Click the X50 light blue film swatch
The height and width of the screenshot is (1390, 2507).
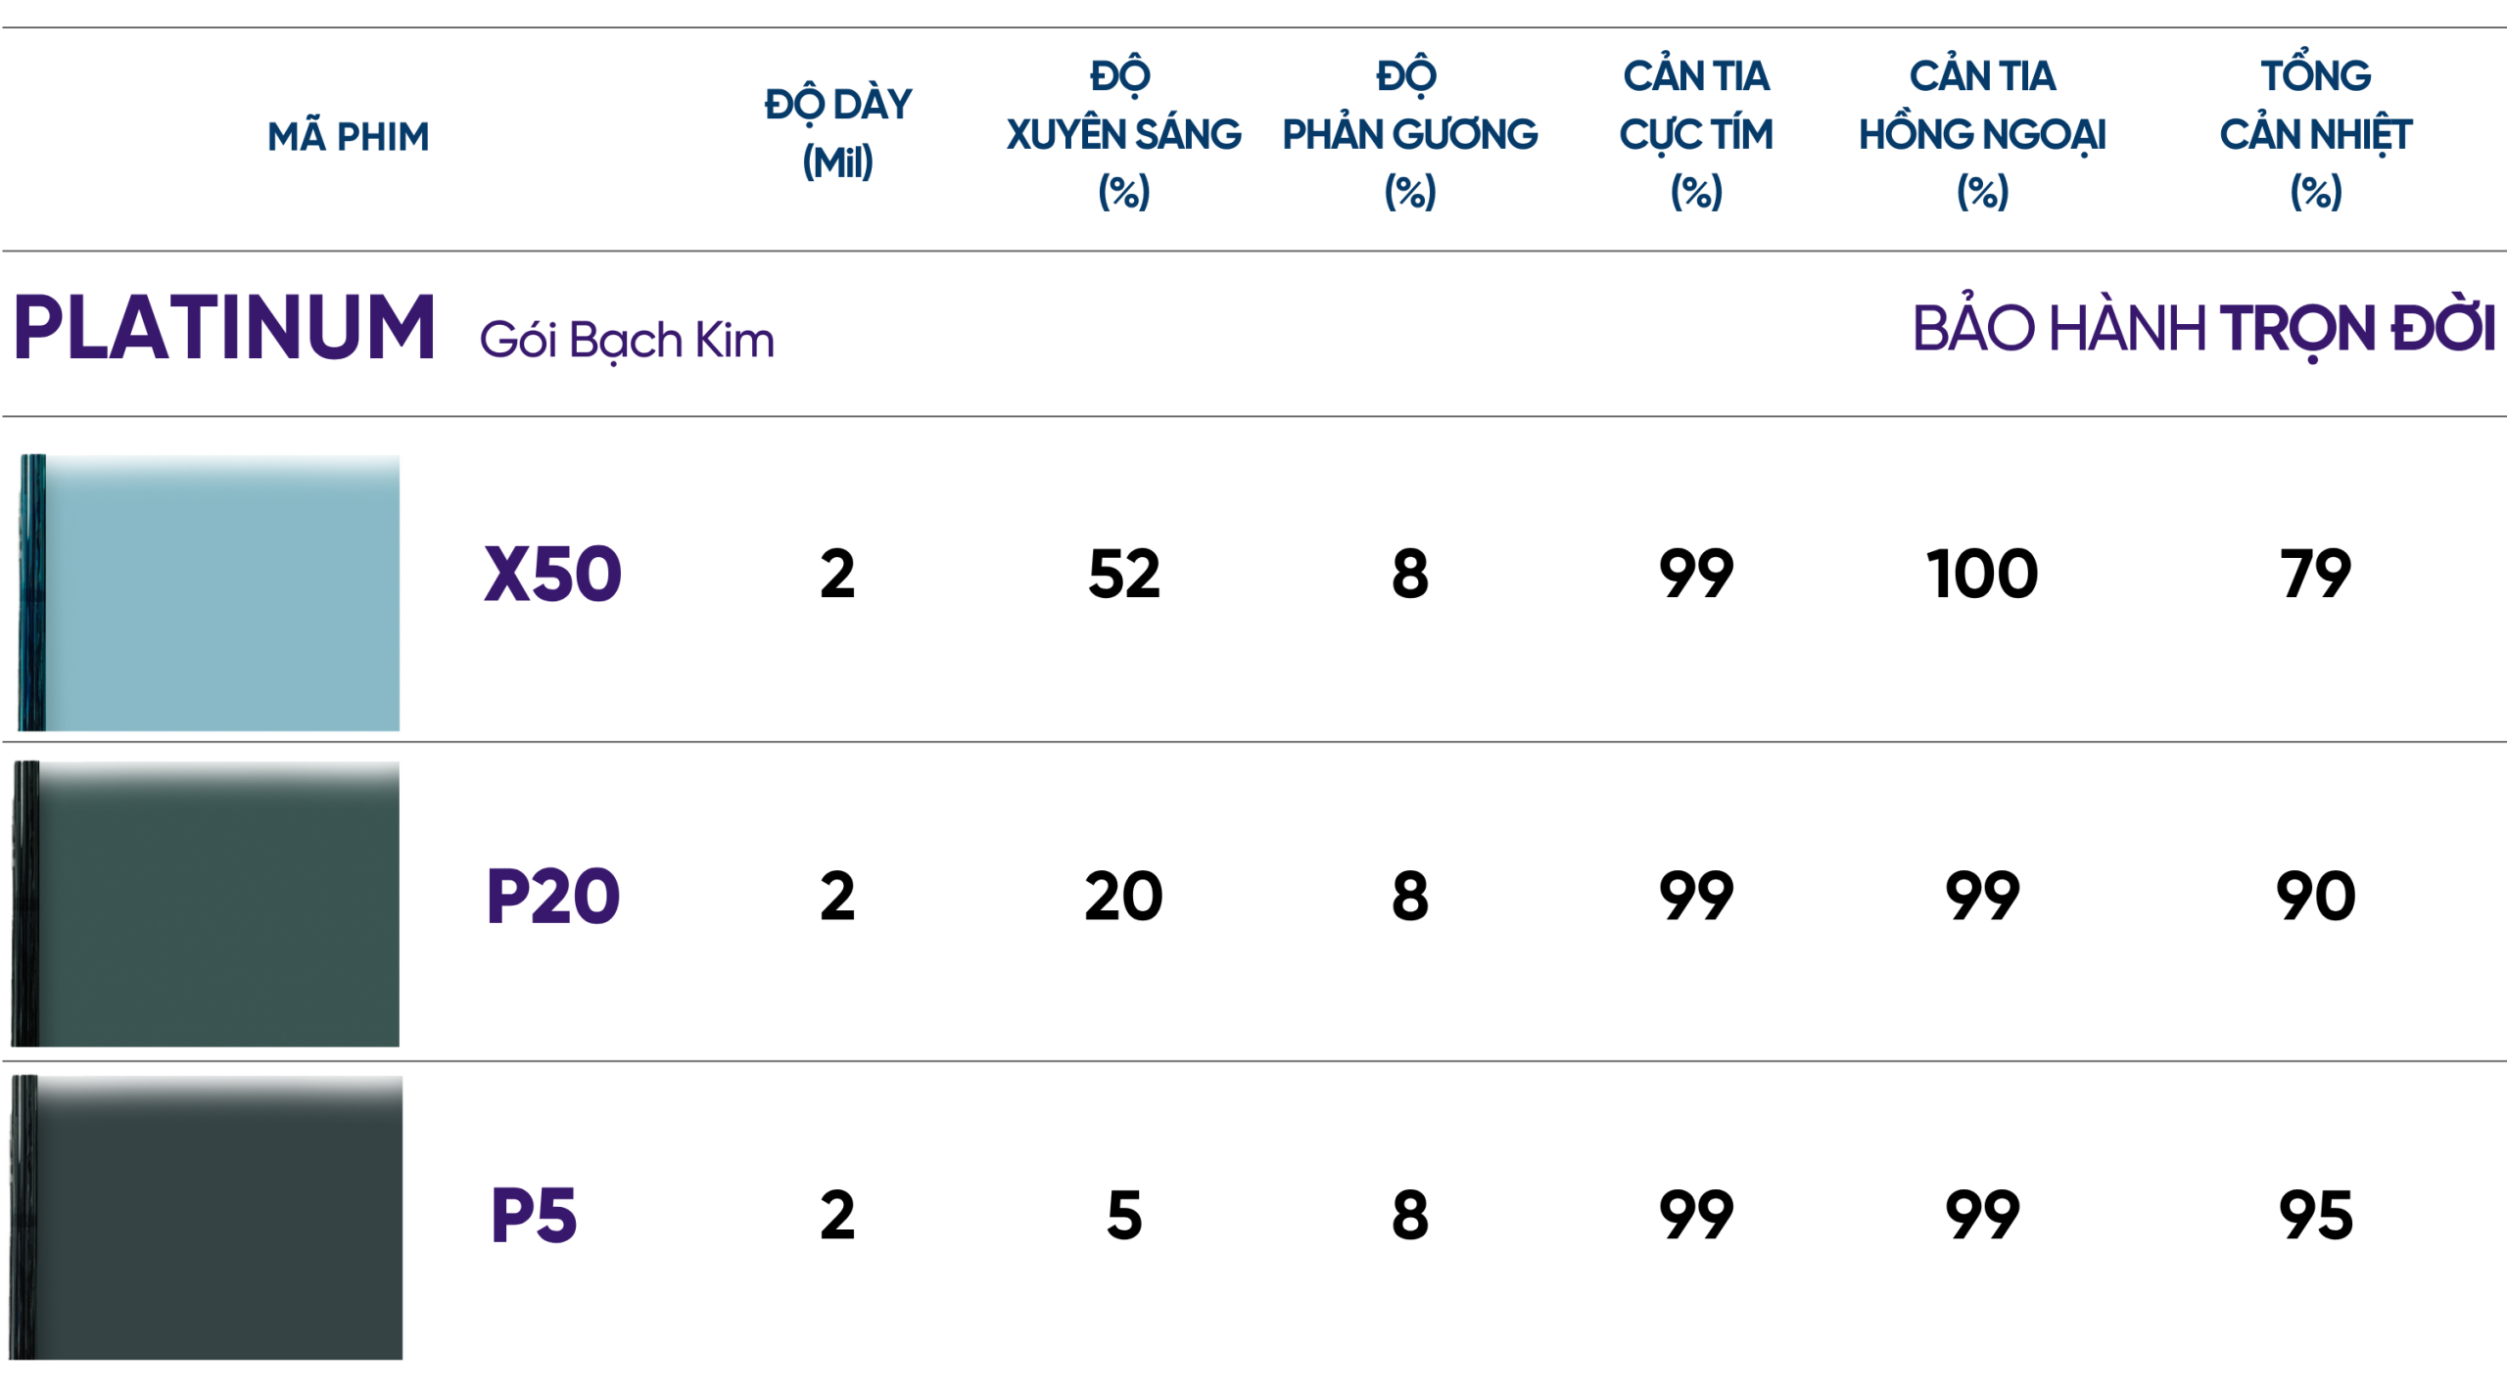pos(211,593)
